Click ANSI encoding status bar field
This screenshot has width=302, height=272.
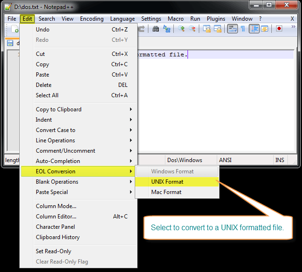click(x=245, y=160)
